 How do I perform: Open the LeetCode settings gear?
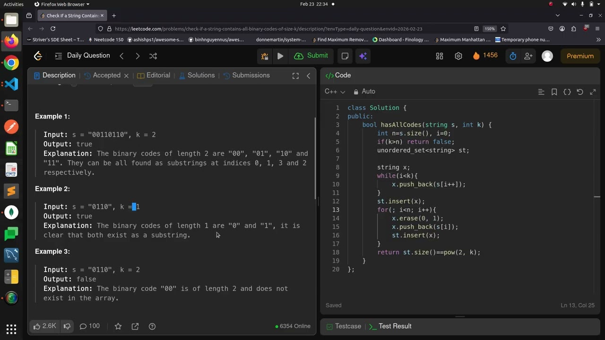(458, 56)
